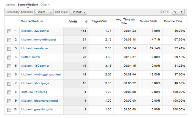Tick the kikolani / newsletter row checkbox
This screenshot has width=193, height=118.
click(9, 49)
